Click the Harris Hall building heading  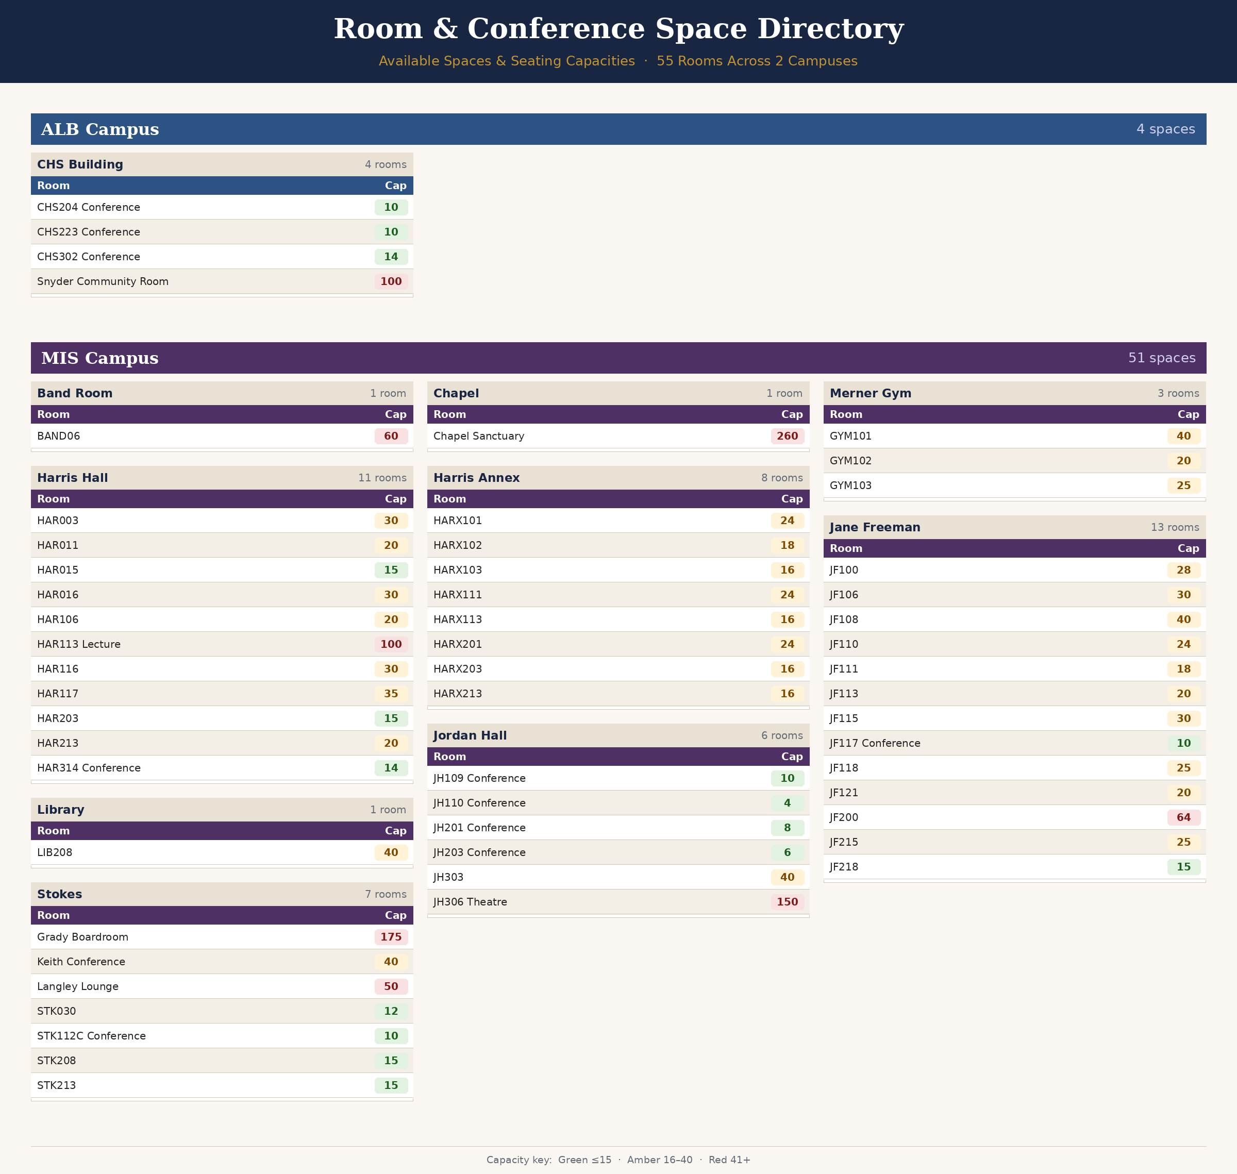[x=73, y=477]
